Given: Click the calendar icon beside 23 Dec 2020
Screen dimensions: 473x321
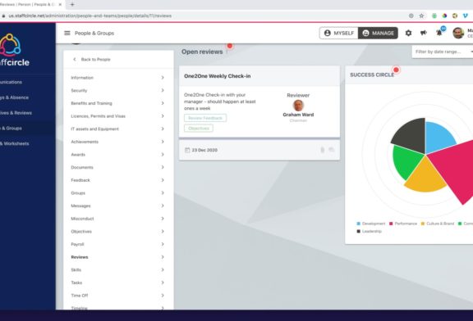Looking at the screenshot, I should [x=187, y=150].
